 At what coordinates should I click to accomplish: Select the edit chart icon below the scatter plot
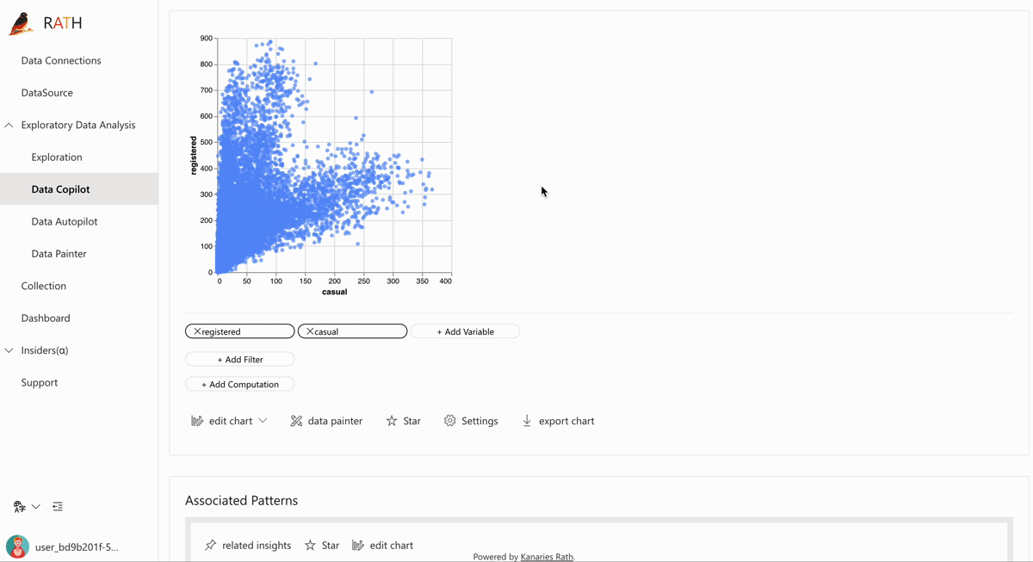(198, 421)
